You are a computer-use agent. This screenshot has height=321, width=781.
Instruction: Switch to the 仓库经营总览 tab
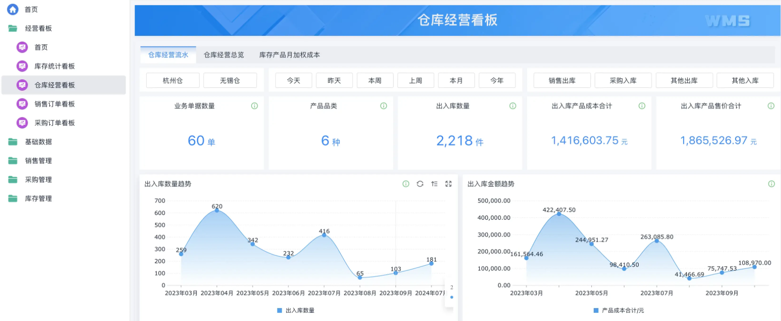click(x=224, y=55)
